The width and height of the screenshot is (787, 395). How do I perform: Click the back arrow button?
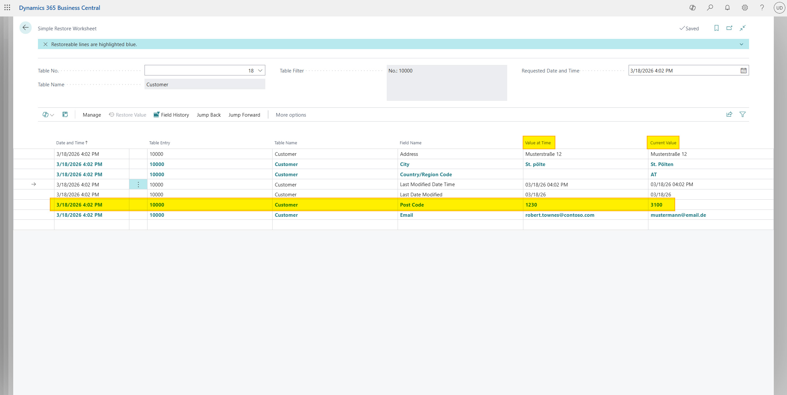click(x=25, y=28)
